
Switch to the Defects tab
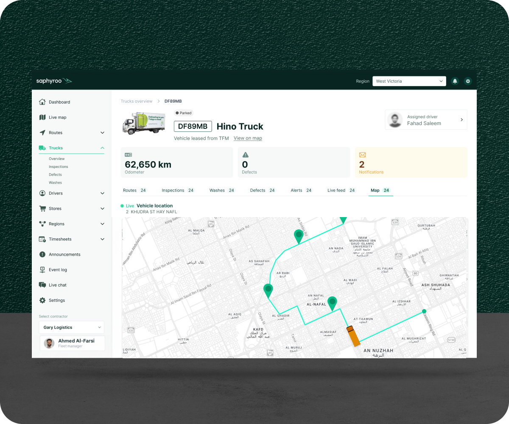click(263, 190)
